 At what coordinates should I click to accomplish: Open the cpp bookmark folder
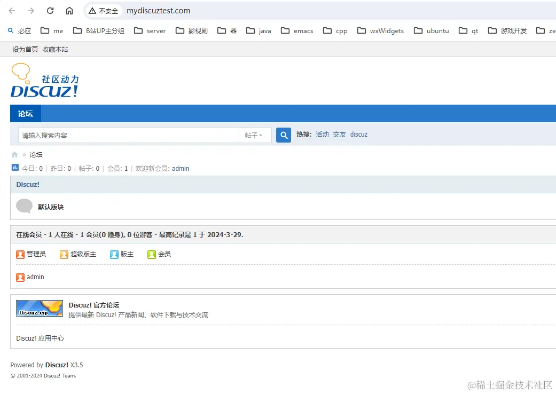click(x=335, y=31)
